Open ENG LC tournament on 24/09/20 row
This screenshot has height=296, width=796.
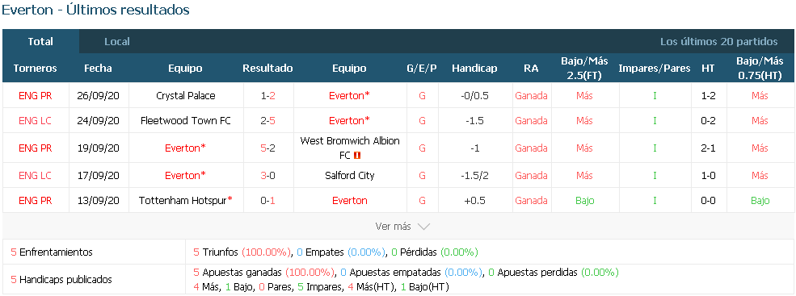click(x=35, y=121)
